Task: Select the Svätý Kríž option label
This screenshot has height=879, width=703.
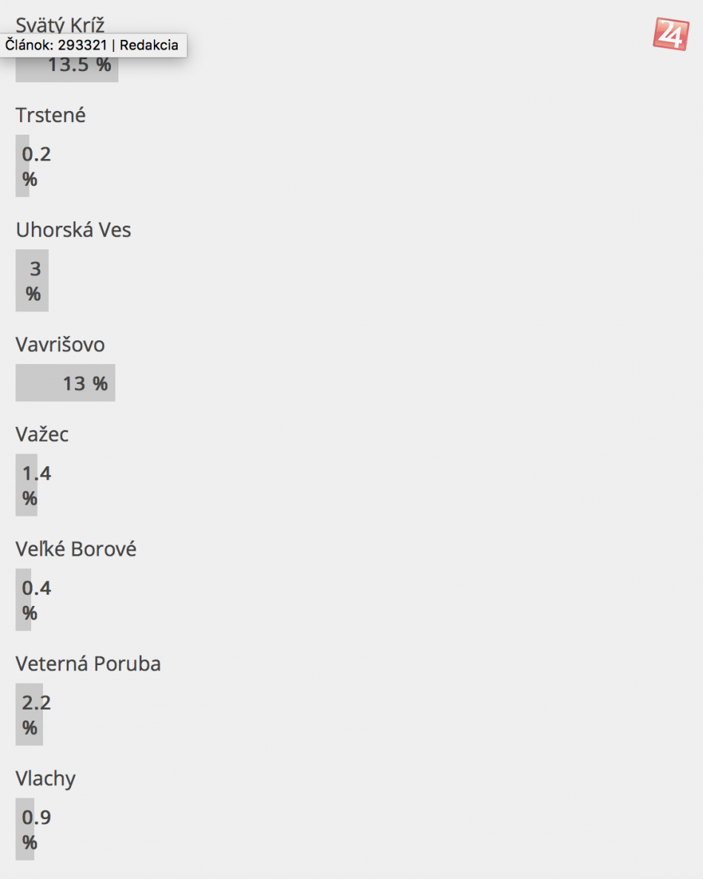Action: tap(60, 25)
